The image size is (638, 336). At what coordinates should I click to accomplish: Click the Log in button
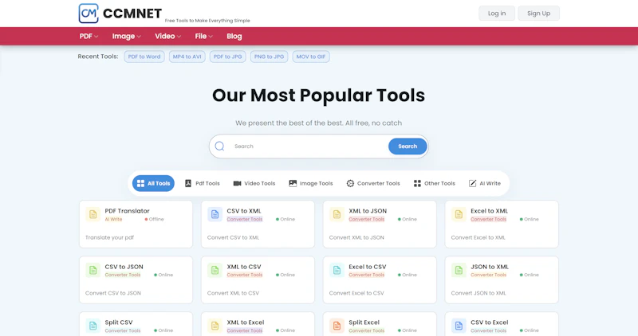[496, 14]
